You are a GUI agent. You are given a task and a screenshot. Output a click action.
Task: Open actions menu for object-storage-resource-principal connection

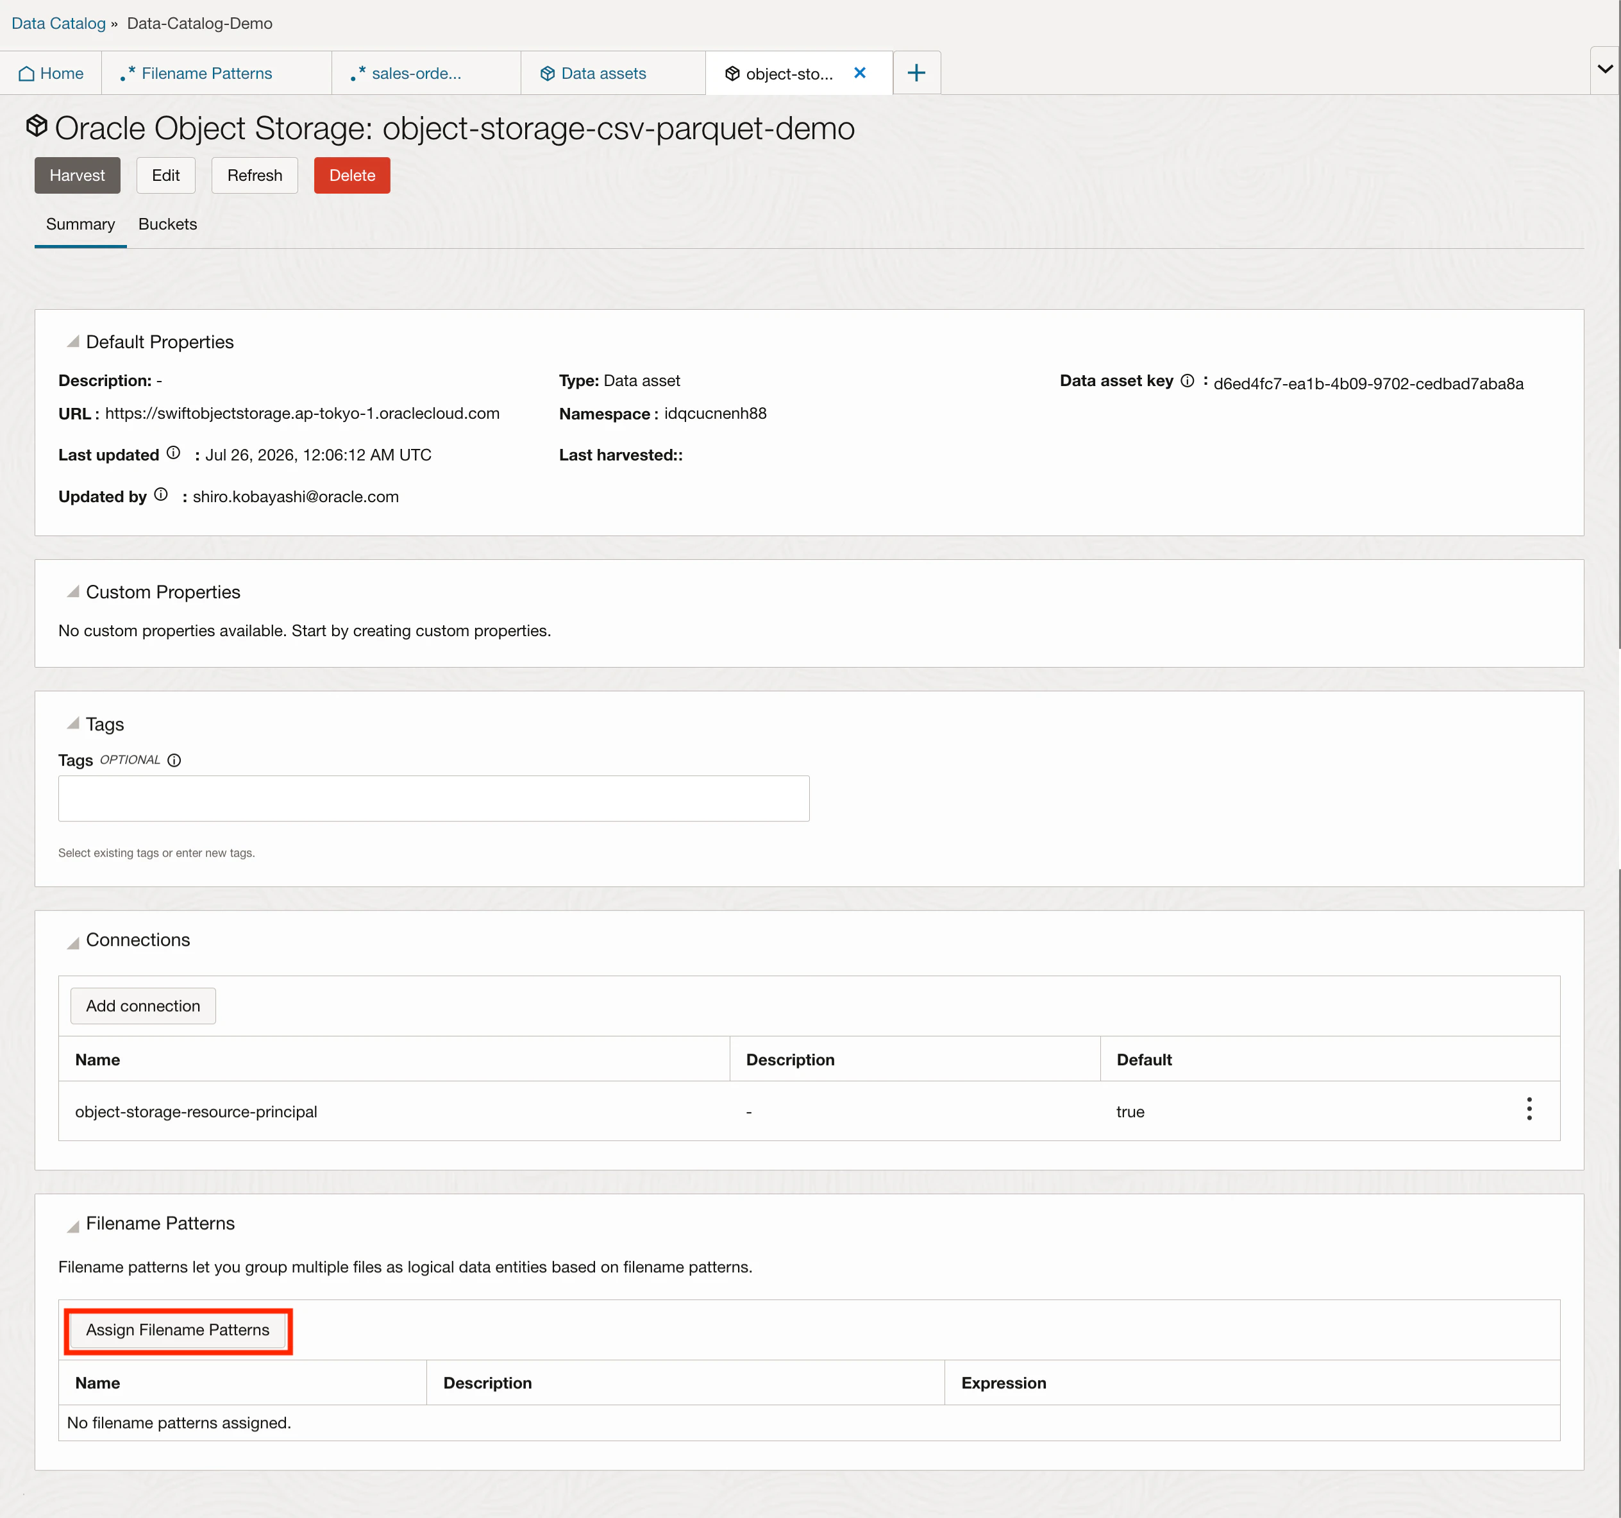1529,1109
